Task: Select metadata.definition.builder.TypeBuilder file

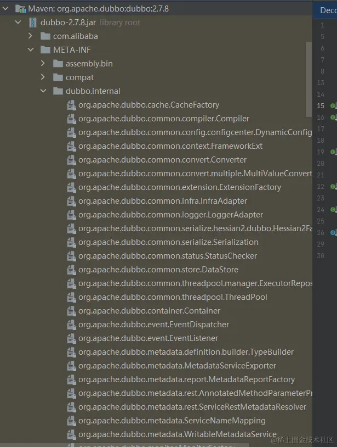Action: [186, 352]
